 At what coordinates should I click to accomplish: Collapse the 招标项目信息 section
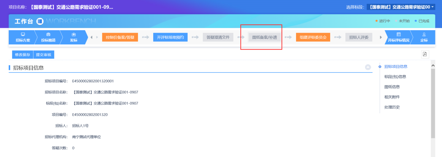click(x=368, y=67)
